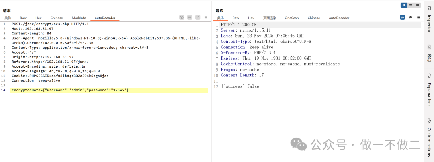The image size is (434, 162).
Task: Click the Expires response header line
Action: tap(266, 58)
